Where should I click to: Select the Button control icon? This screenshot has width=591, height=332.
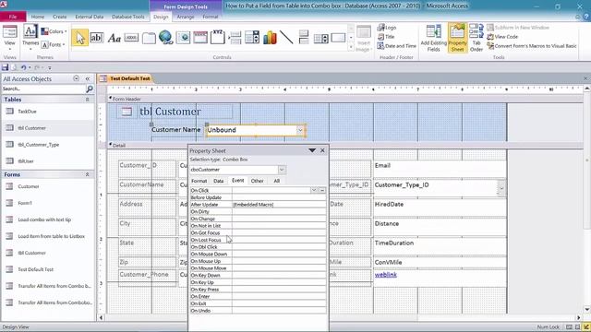pos(131,38)
